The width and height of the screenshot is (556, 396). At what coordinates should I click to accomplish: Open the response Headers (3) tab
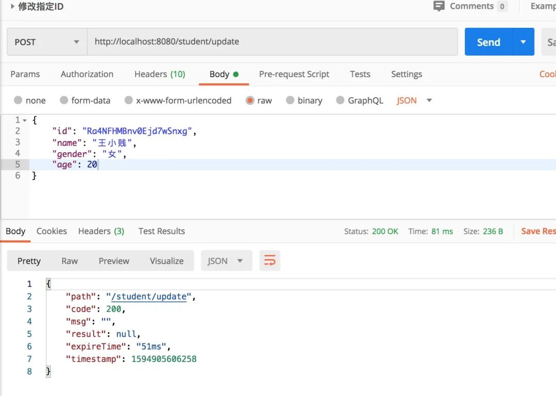(x=101, y=231)
